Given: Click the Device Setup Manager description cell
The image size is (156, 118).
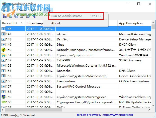Looking at the screenshot, I should tap(135, 39).
